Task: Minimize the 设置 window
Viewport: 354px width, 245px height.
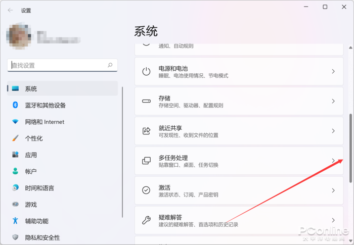Action: (306, 7)
